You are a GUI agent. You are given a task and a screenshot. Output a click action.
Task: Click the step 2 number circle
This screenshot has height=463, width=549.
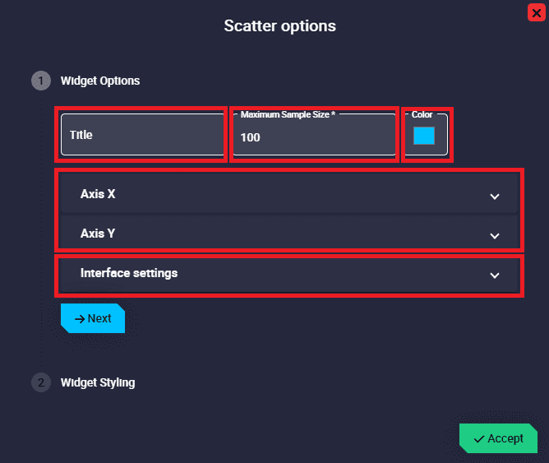click(x=40, y=382)
